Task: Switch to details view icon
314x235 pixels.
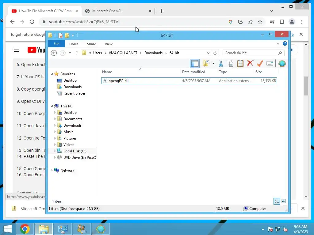Action: click(x=277, y=201)
